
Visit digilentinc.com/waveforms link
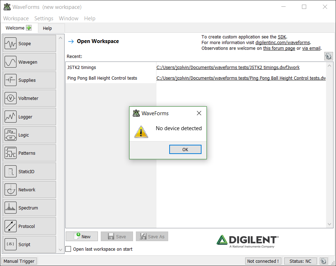click(x=283, y=43)
